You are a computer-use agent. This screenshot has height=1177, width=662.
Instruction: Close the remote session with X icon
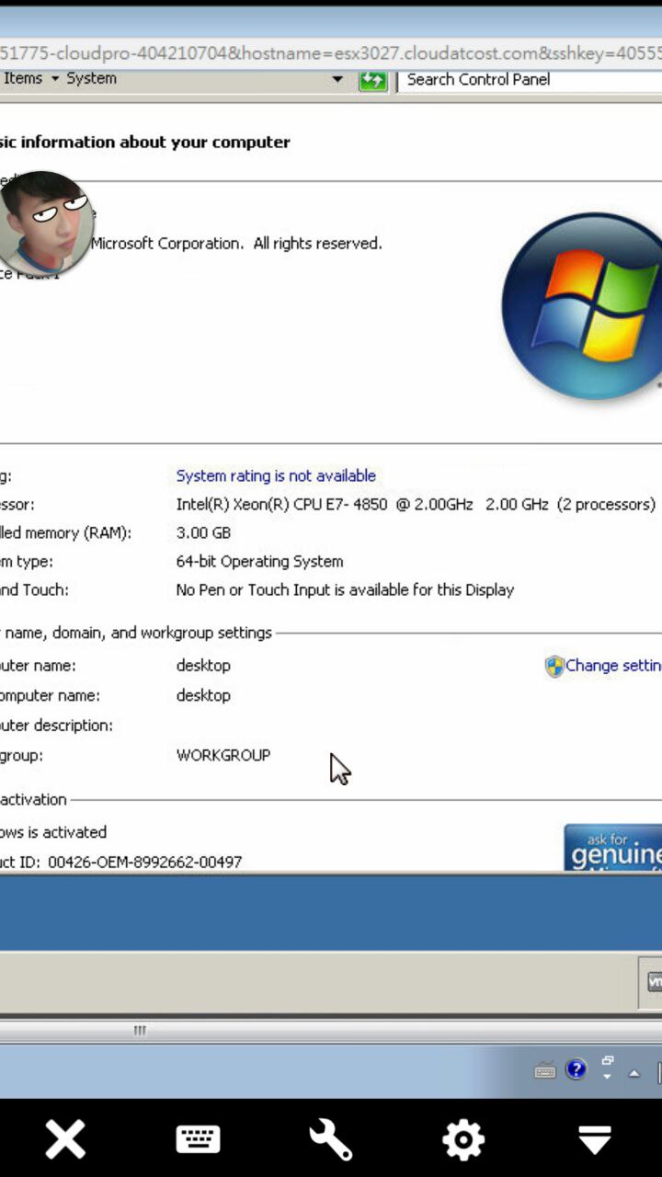coord(65,1139)
